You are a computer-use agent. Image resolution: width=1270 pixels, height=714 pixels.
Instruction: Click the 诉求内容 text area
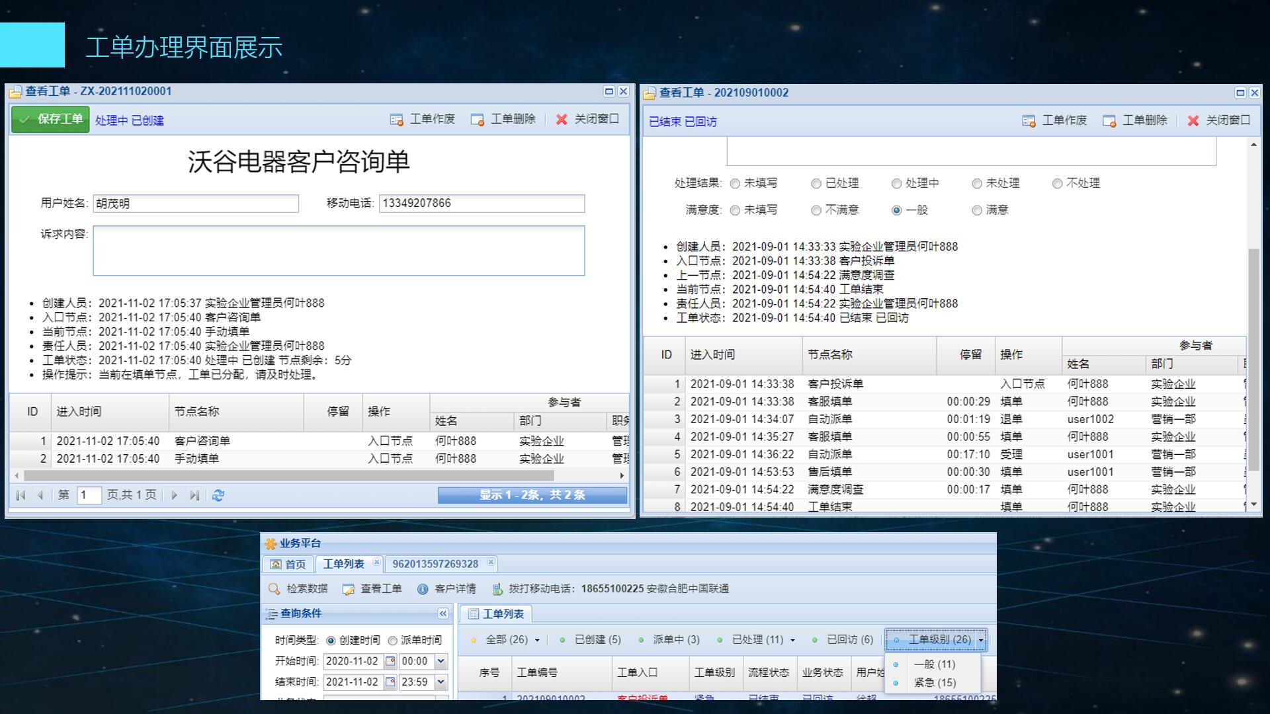point(339,251)
